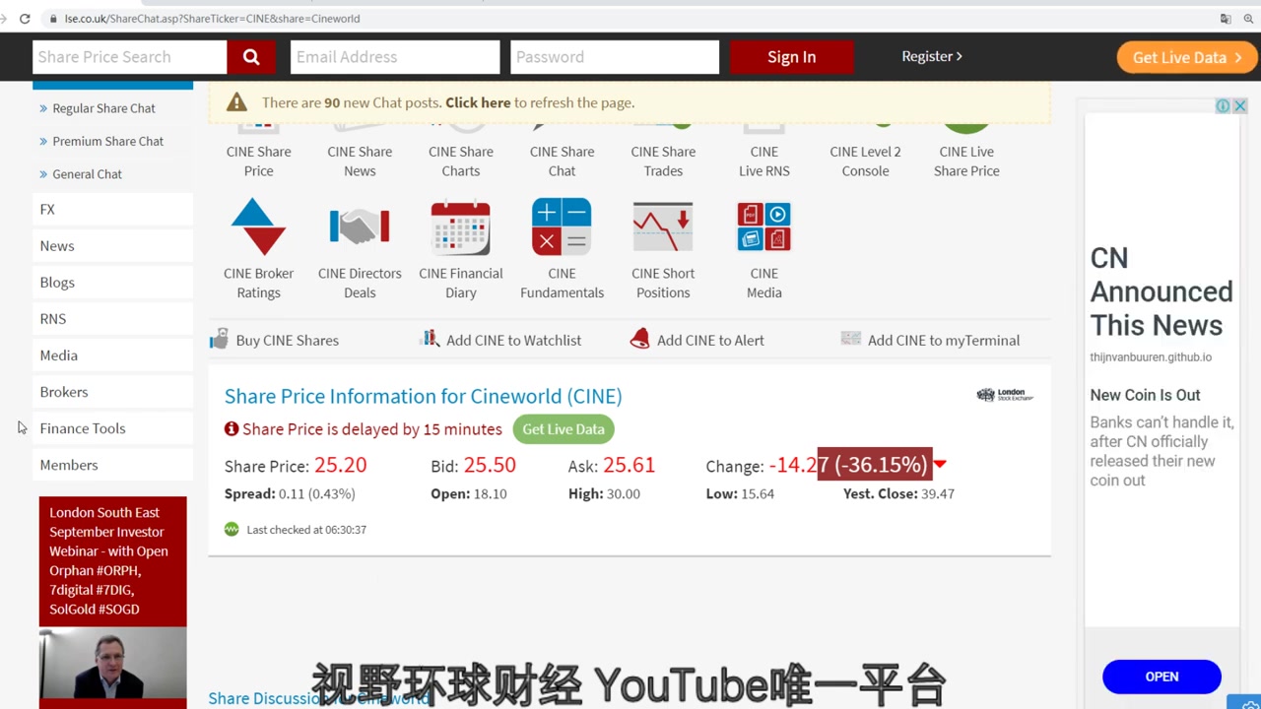
Task: Click the Last checked at 06:30:37 text
Action: tap(306, 530)
